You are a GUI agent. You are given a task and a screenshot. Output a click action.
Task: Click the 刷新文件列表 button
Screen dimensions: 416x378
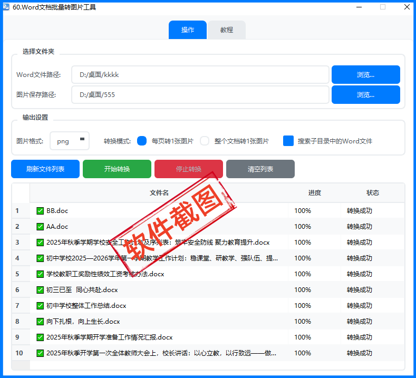pyautogui.click(x=45, y=169)
